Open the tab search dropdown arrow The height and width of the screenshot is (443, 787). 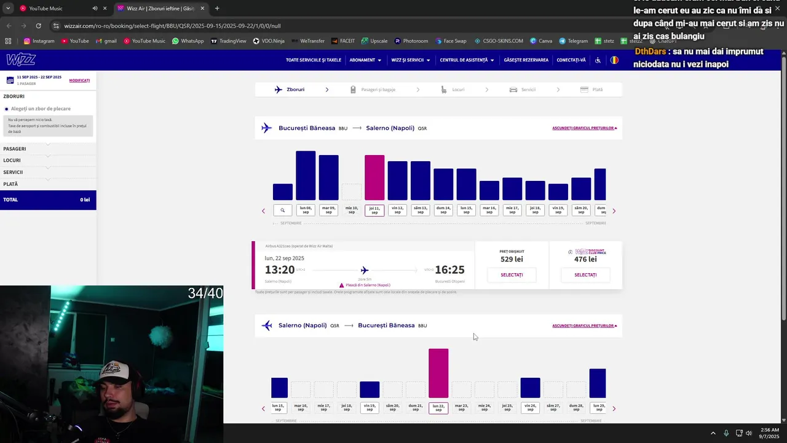8,9
